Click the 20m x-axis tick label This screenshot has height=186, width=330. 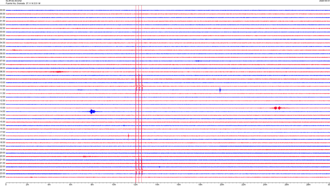point(222,185)
